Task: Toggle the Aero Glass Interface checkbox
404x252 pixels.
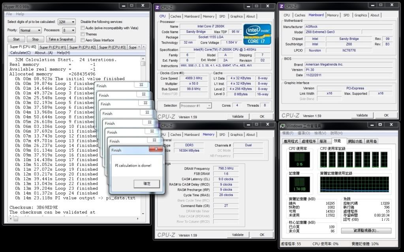Action: [x=83, y=40]
